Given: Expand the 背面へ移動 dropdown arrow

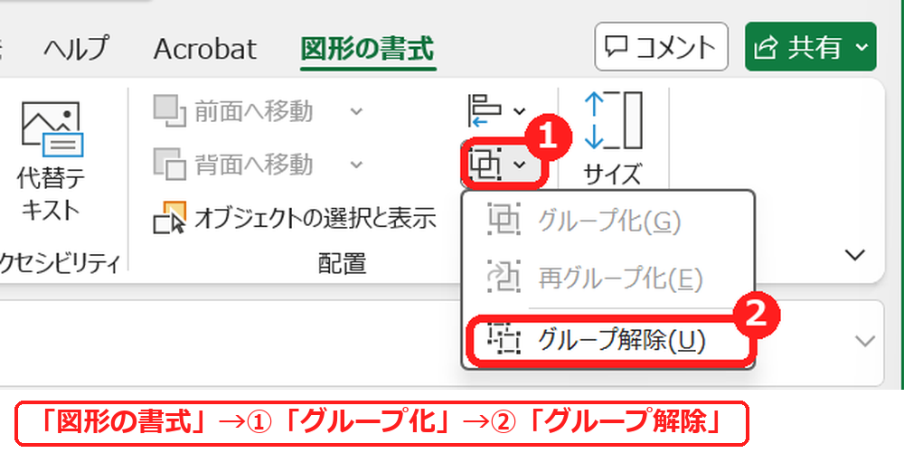Looking at the screenshot, I should [x=356, y=165].
